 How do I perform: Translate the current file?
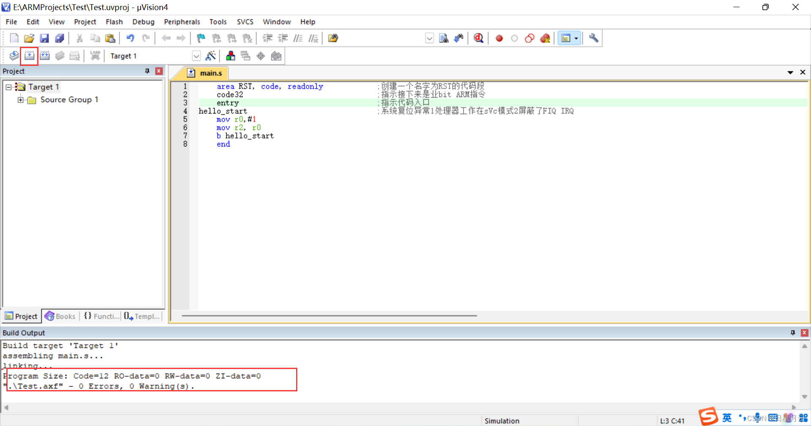click(x=14, y=56)
